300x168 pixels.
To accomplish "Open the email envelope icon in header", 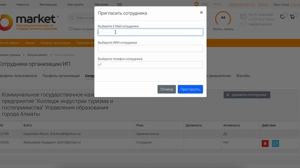I will click(243, 24).
